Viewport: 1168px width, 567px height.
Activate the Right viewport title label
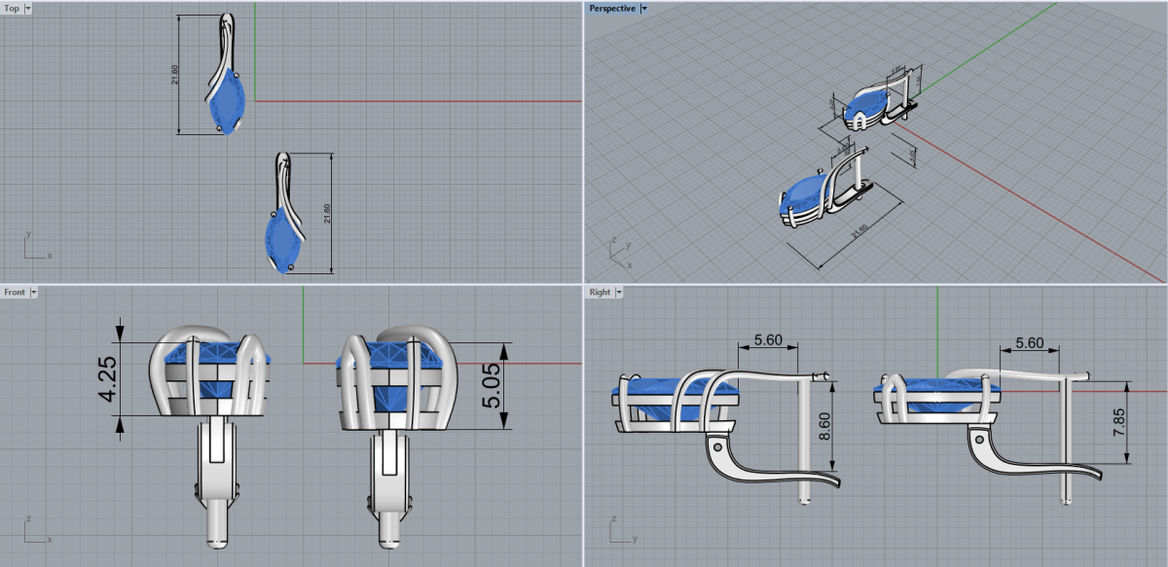pyautogui.click(x=600, y=292)
